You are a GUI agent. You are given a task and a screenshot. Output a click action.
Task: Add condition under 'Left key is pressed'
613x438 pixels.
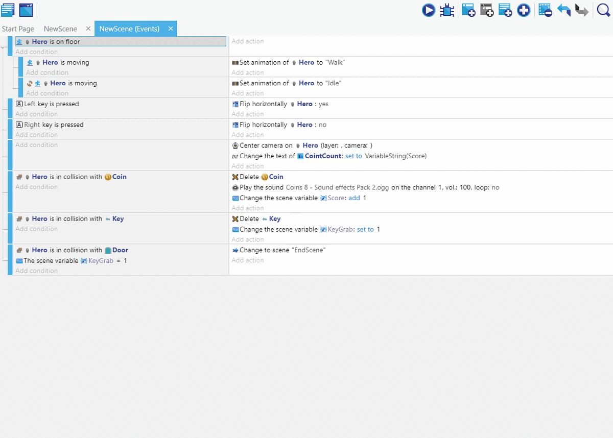coord(36,114)
